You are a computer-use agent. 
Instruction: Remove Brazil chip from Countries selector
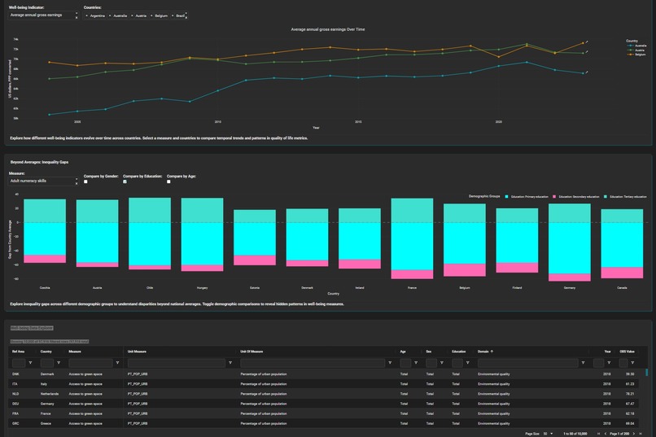173,16
